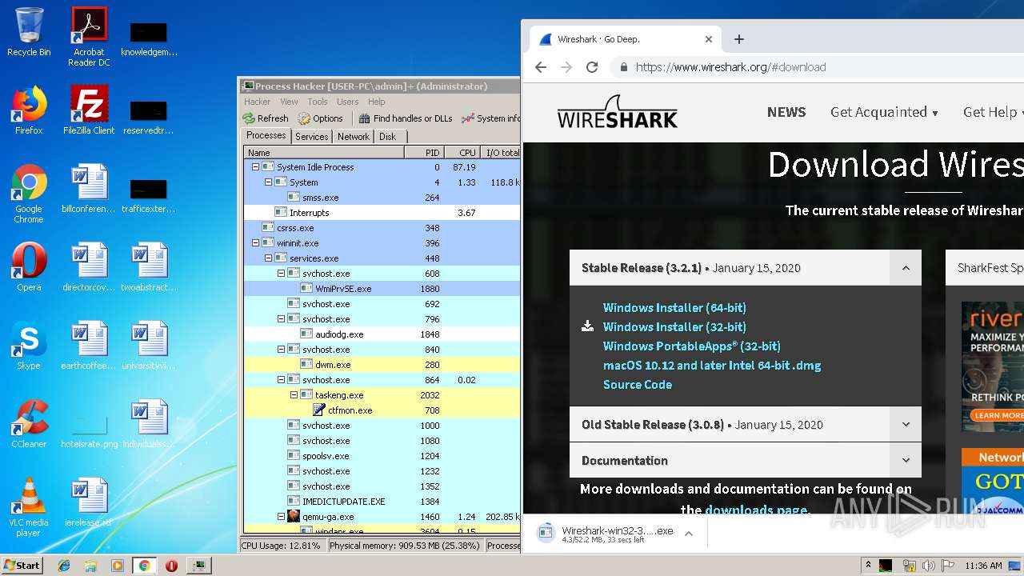Expand the Documentation section
The width and height of the screenshot is (1024, 576).
click(906, 461)
